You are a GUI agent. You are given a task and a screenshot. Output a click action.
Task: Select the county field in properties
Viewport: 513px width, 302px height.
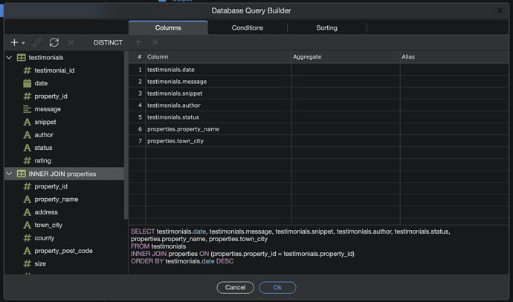pyautogui.click(x=44, y=238)
